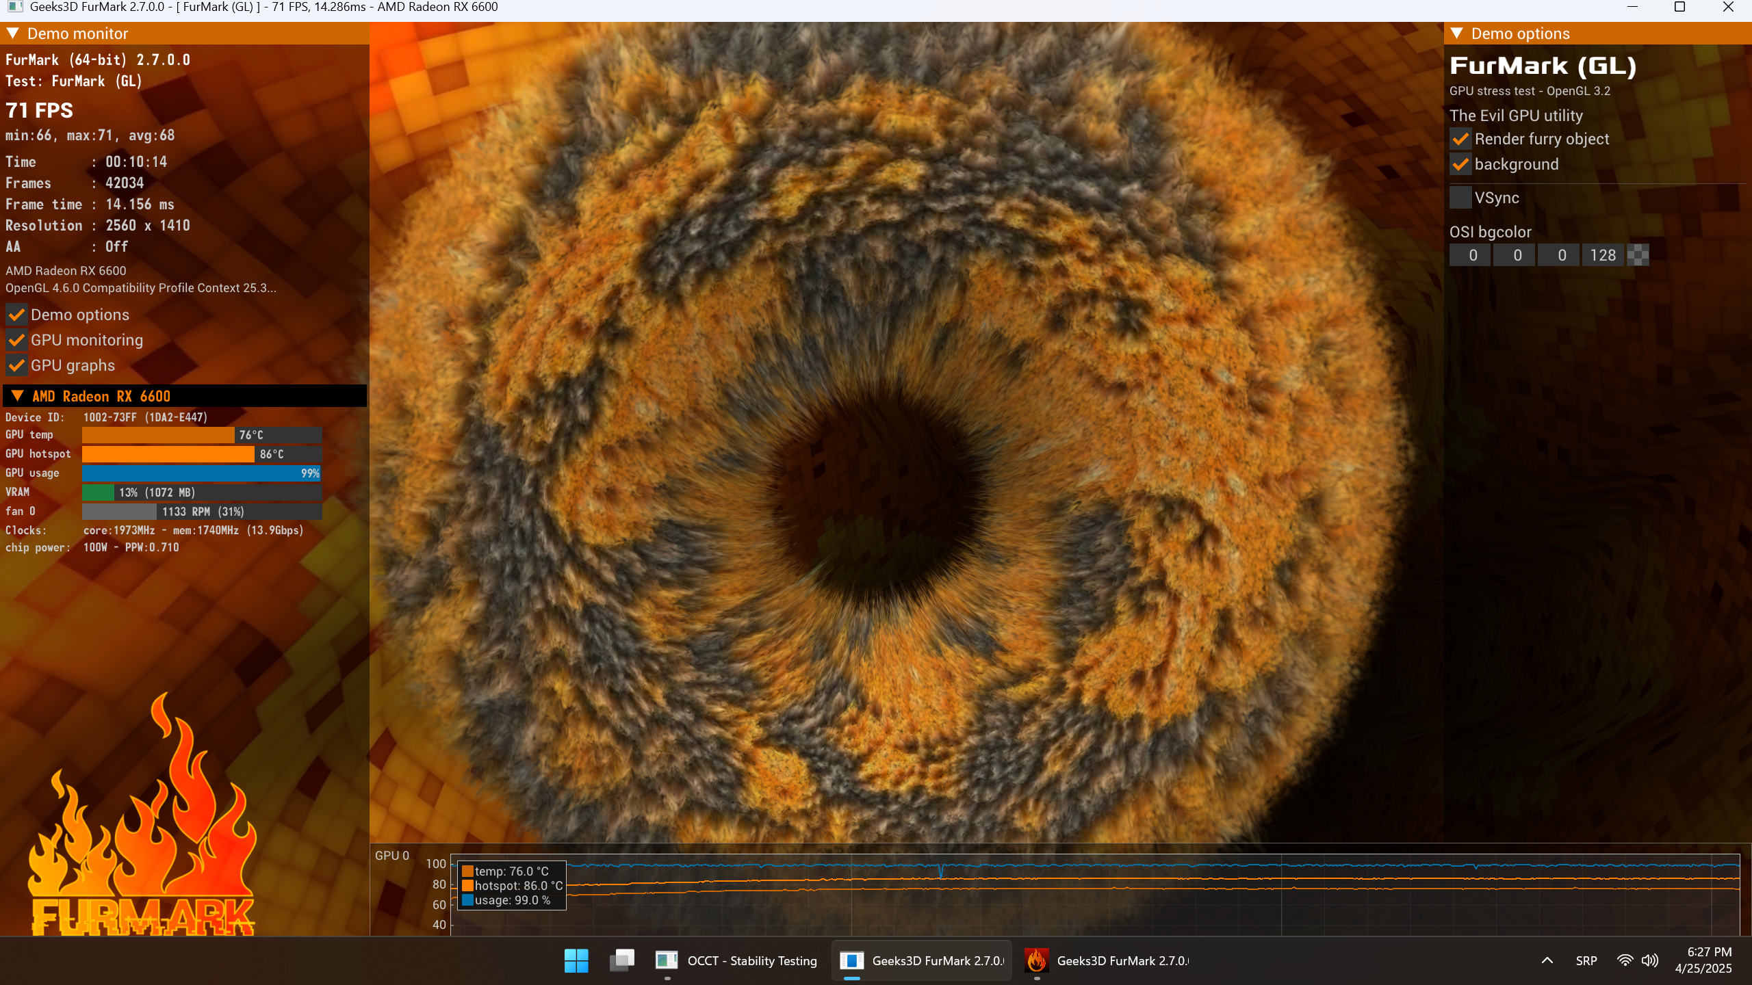Click the hotspot legend orange square

pyautogui.click(x=467, y=886)
